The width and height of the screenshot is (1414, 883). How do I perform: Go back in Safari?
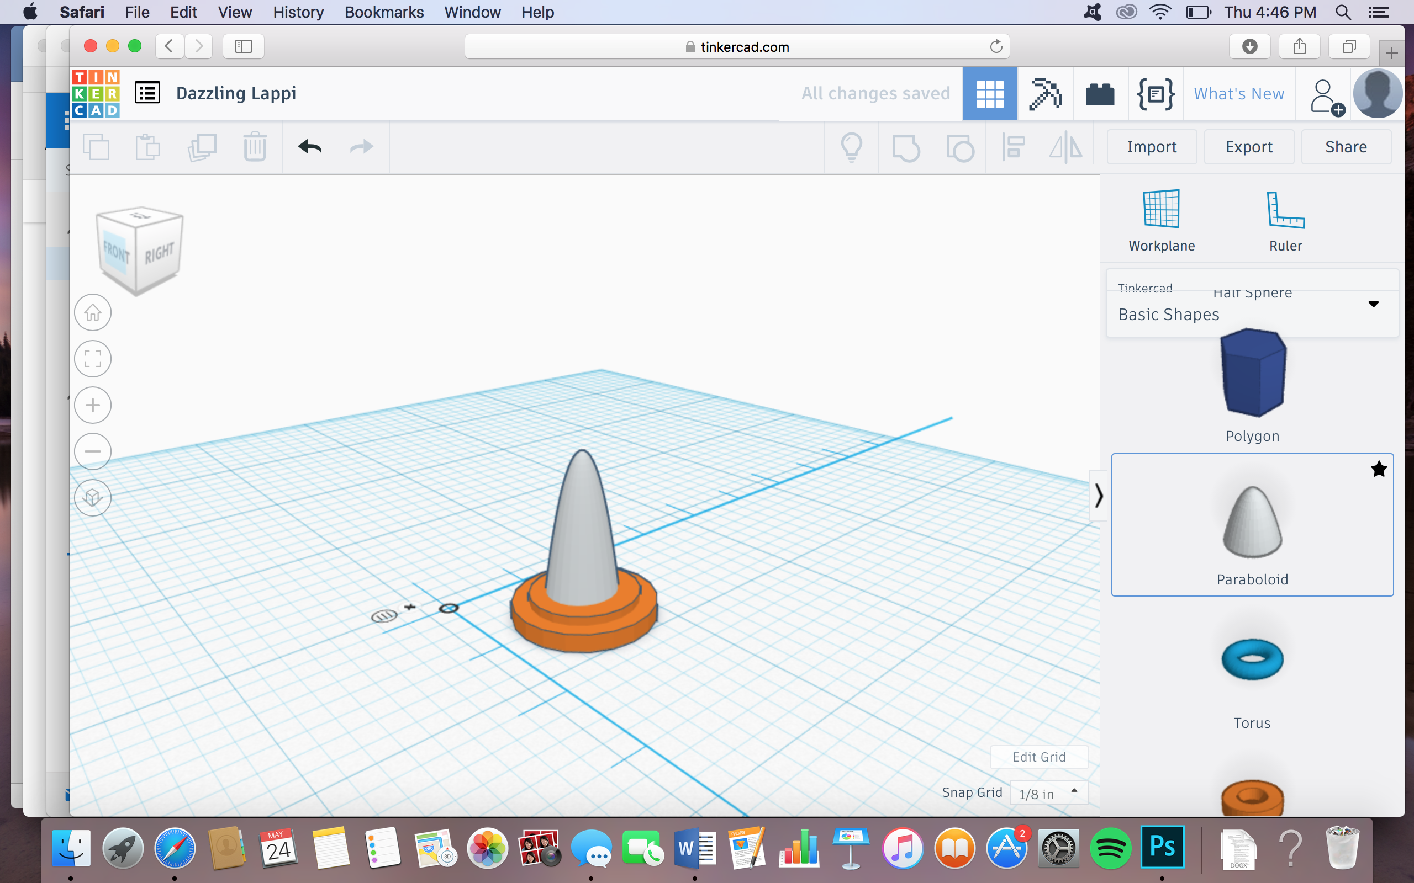click(x=170, y=46)
